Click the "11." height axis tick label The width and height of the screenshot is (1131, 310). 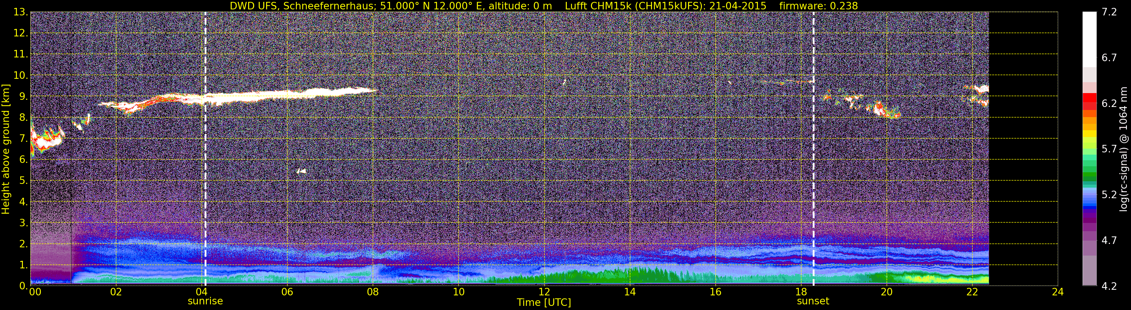[x=21, y=54]
